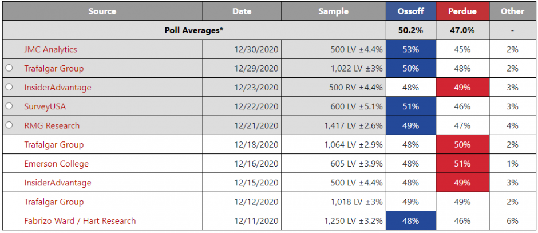Click the SurveyUSA source link

click(43, 106)
